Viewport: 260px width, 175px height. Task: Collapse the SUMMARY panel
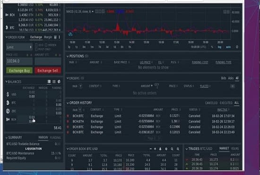pyautogui.click(x=7, y=138)
